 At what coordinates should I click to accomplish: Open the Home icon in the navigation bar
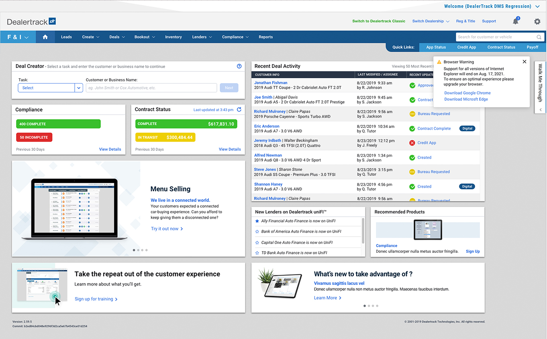click(45, 37)
